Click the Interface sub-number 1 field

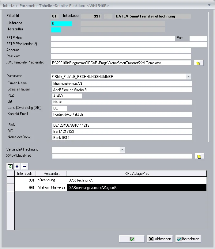click(x=108, y=16)
